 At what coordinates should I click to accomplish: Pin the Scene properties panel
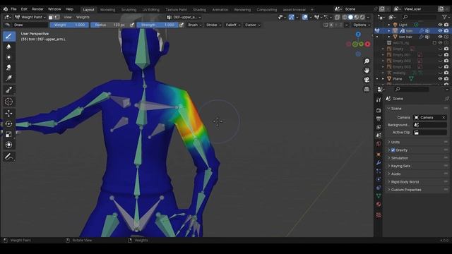coord(446,99)
